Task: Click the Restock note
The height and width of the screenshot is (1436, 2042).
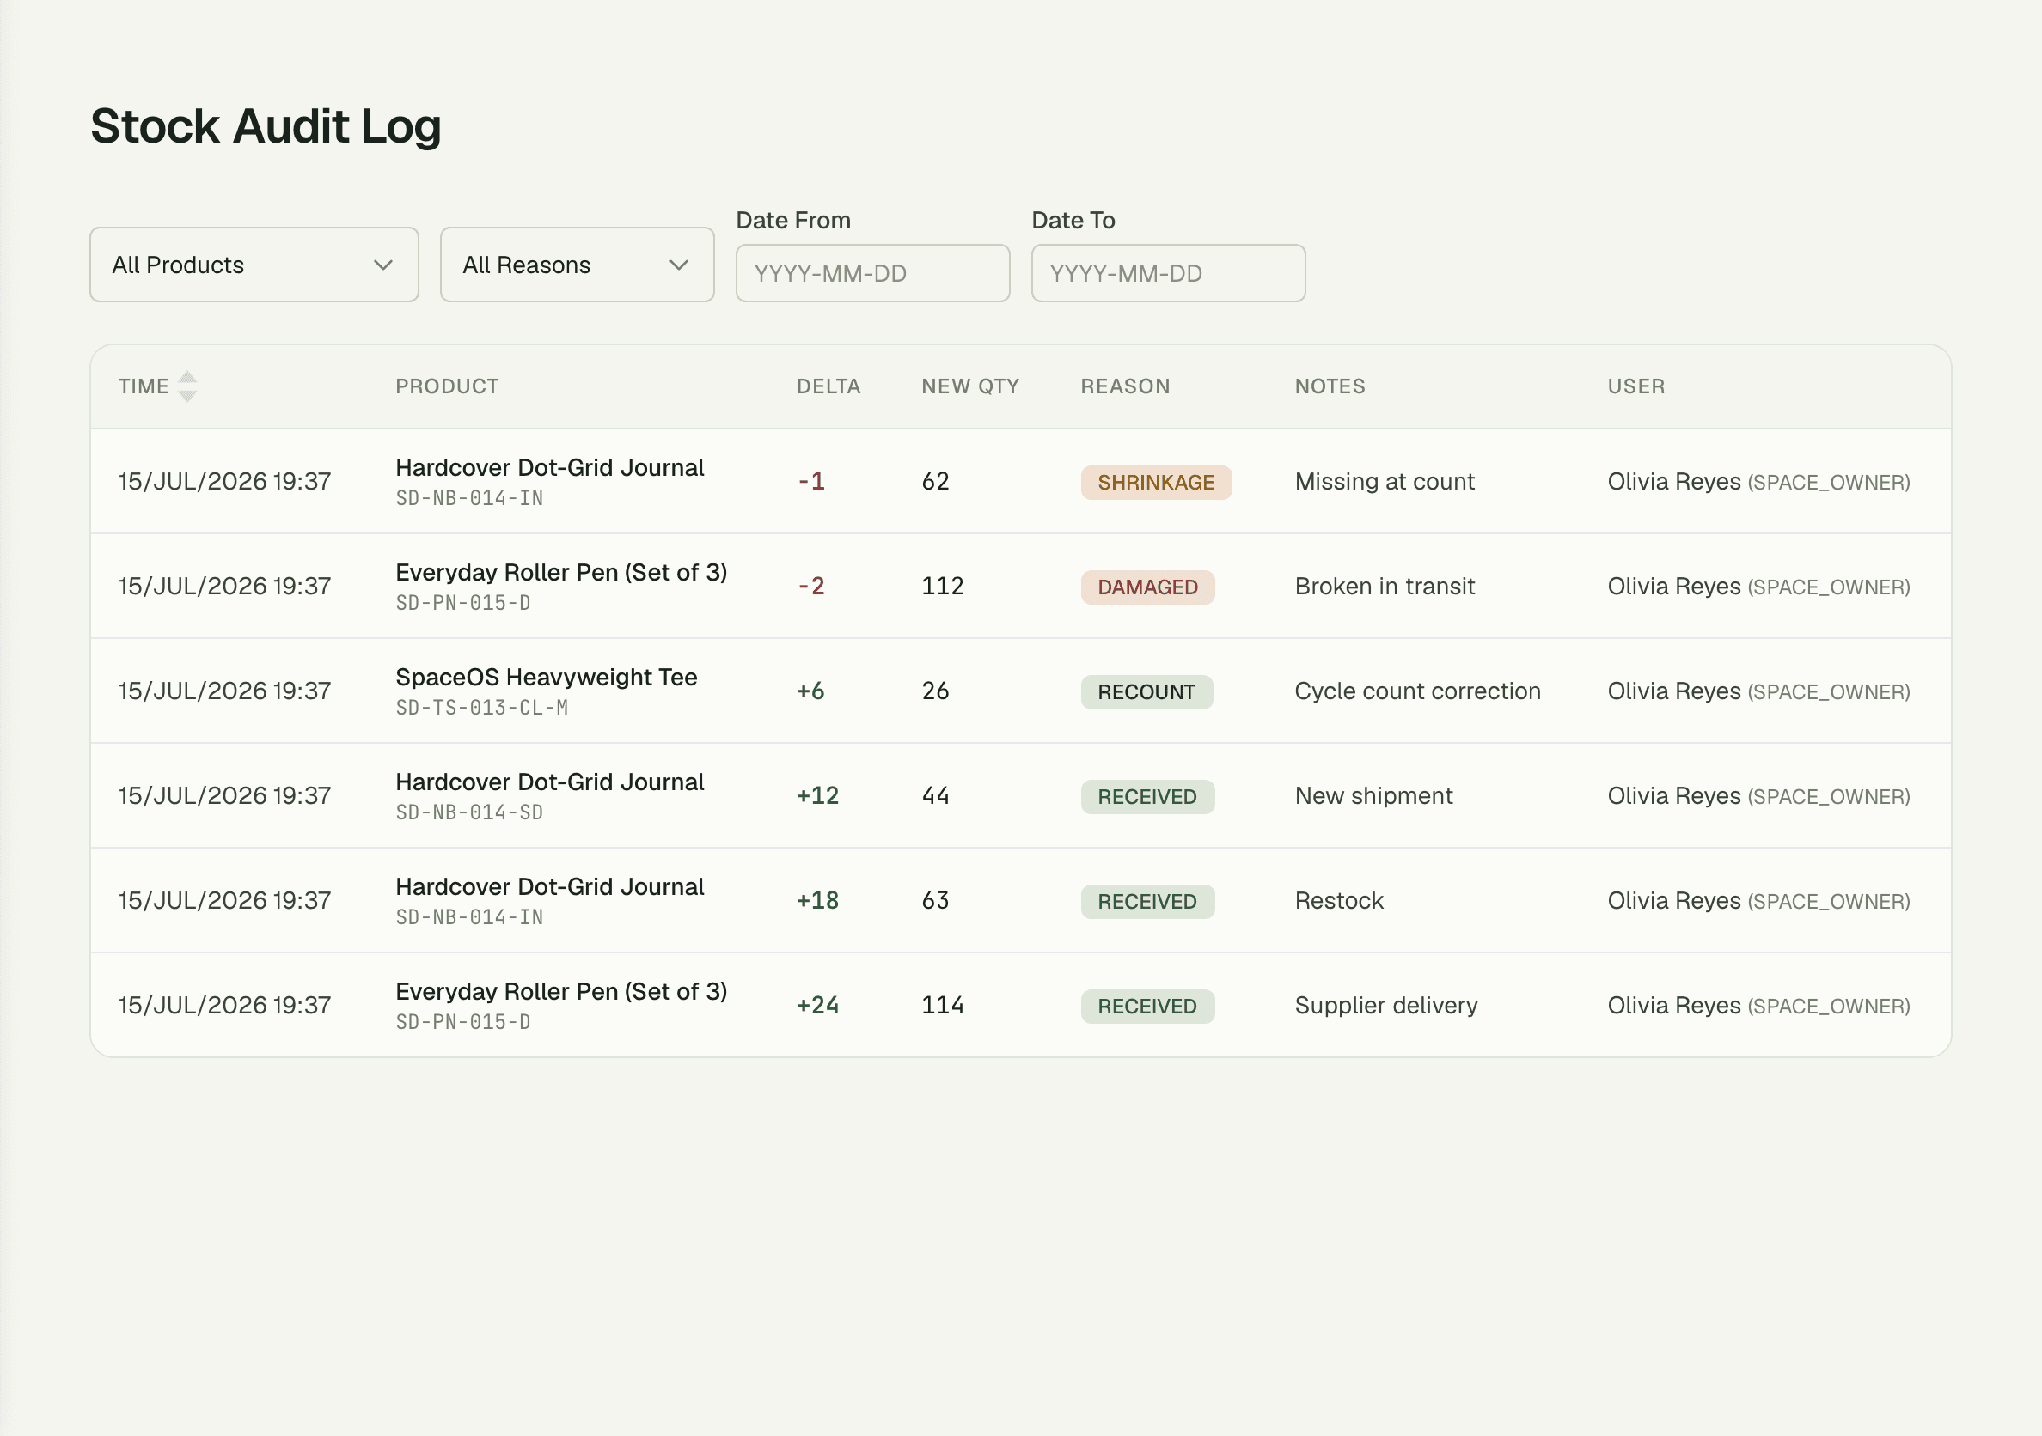Action: click(x=1338, y=901)
